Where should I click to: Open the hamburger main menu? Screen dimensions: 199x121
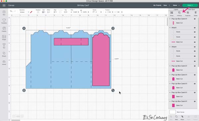point(4,5)
